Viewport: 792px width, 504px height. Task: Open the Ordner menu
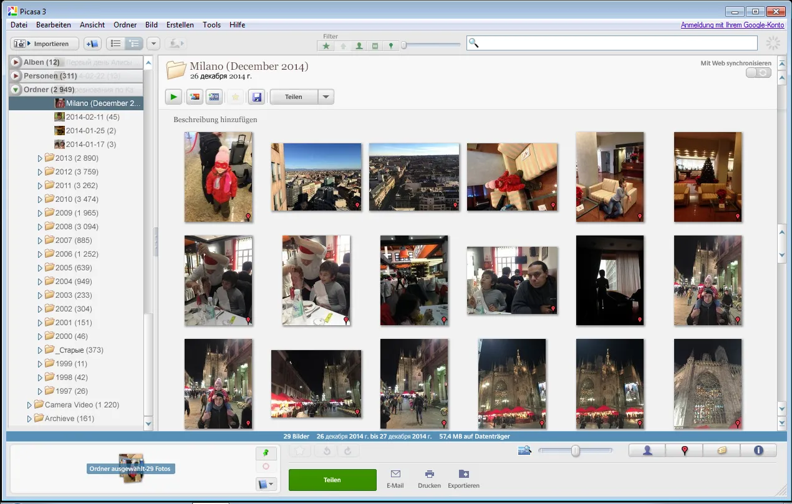[x=125, y=25]
